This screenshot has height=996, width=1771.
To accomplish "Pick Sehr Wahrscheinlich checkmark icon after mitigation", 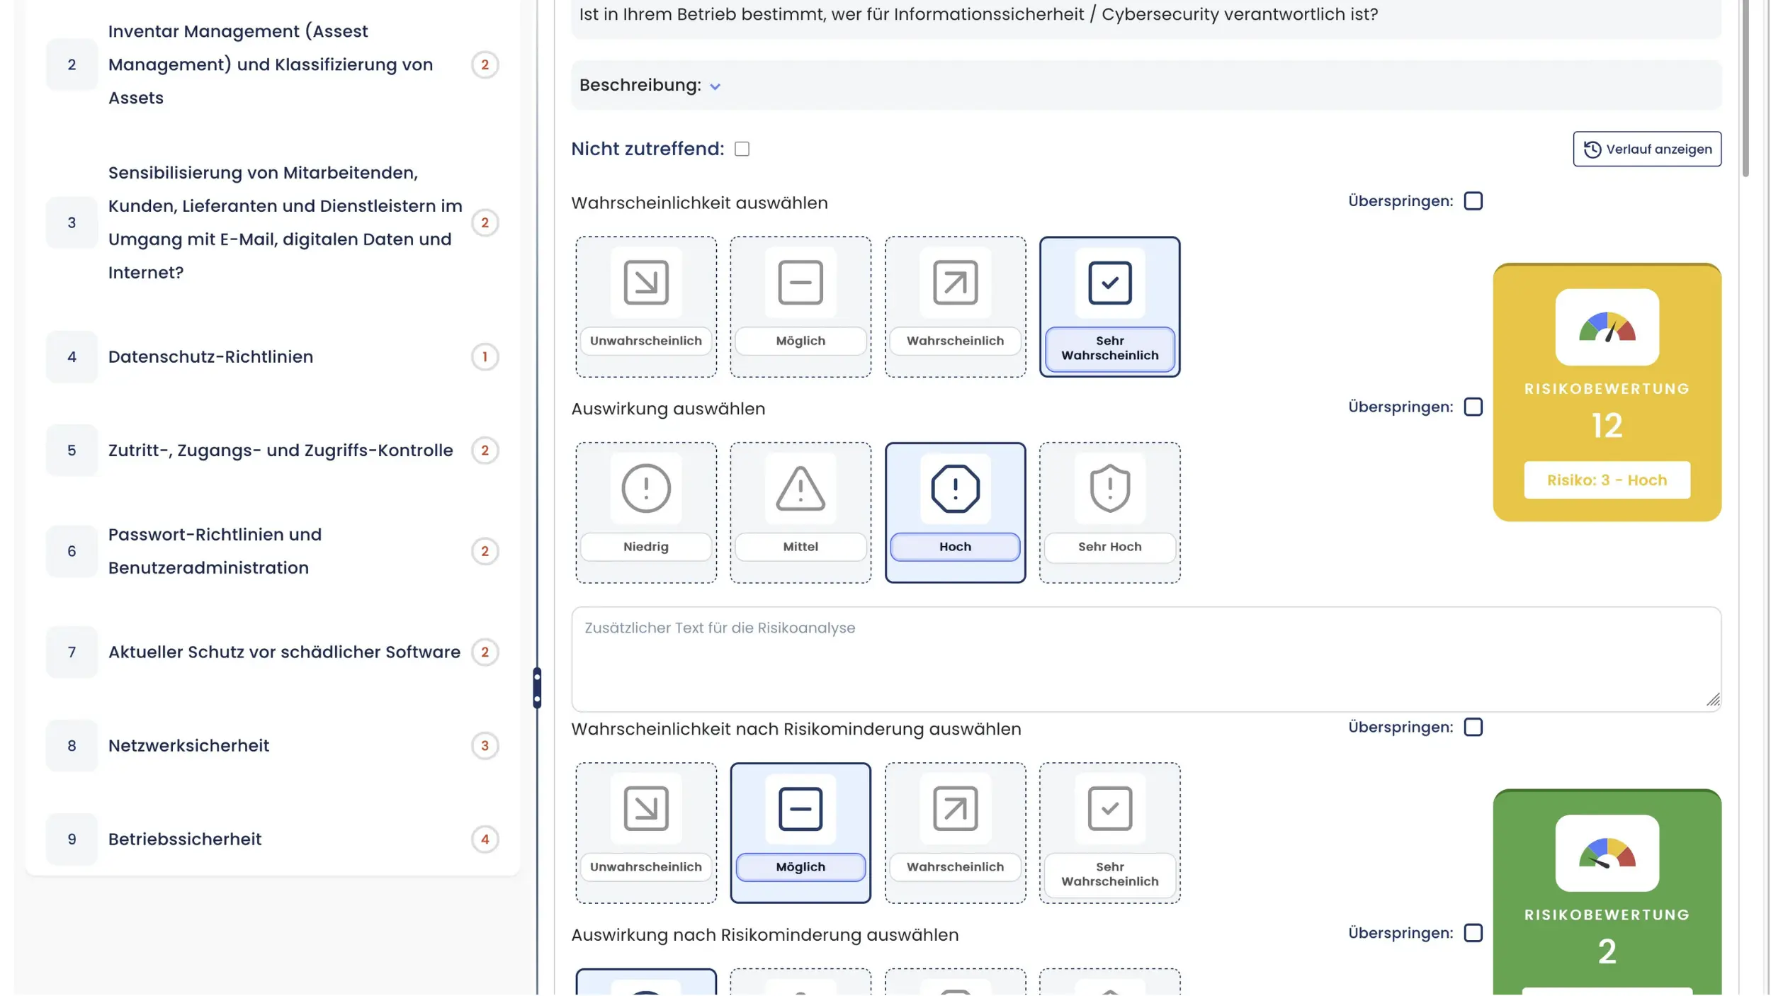I will pos(1109,808).
